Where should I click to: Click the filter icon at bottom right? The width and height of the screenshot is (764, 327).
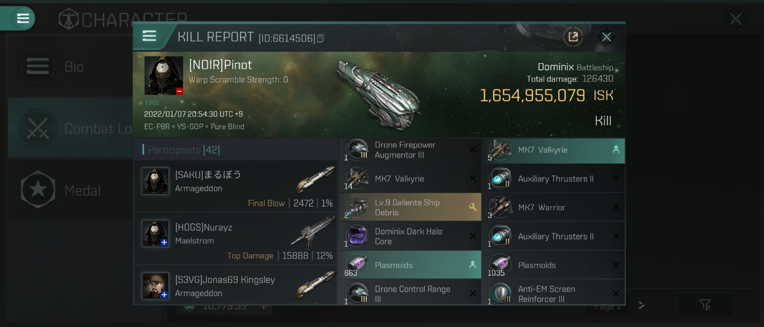[705, 305]
